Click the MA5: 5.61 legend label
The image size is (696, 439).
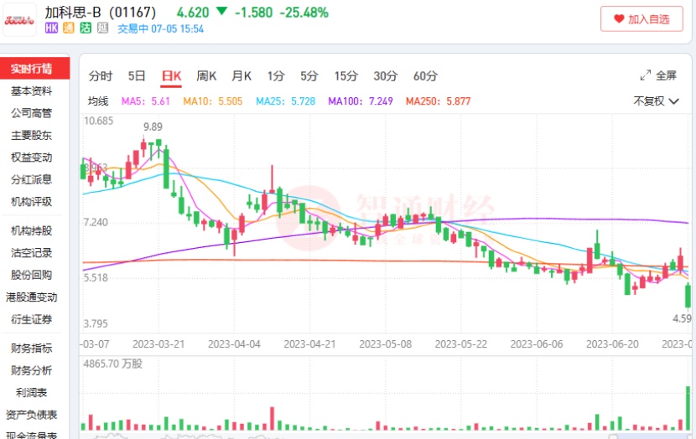coord(146,101)
